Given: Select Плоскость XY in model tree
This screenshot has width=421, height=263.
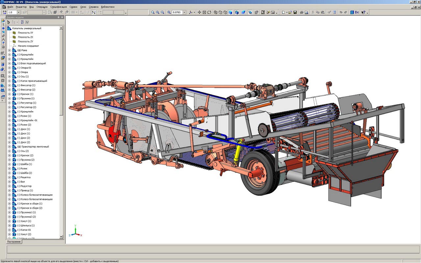Looking at the screenshot, I should (25, 33).
